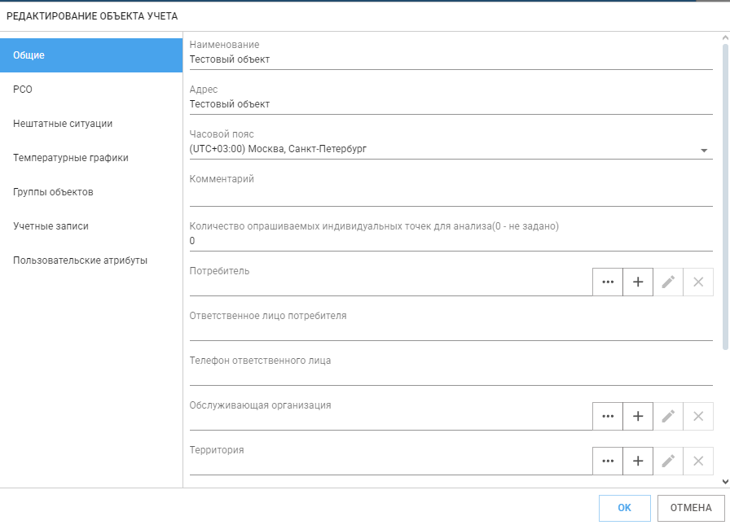This screenshot has height=525, width=730.
Task: Focus the Наименование text field
Action: click(451, 59)
